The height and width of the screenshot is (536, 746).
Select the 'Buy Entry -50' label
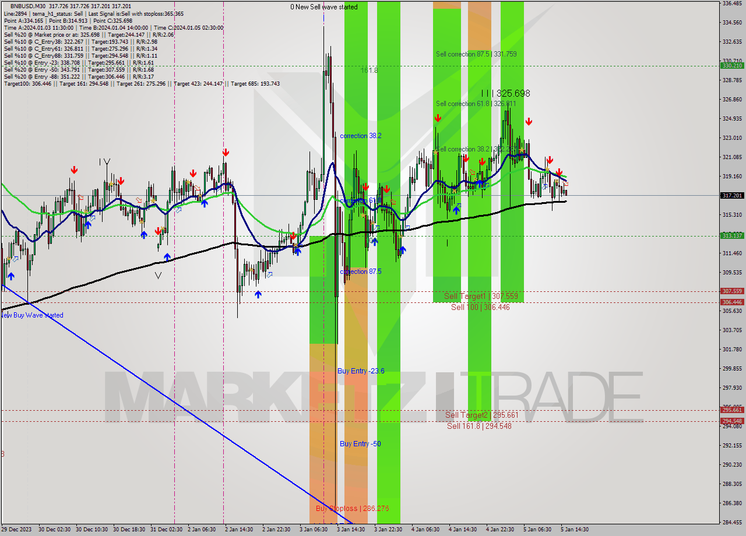(x=360, y=444)
